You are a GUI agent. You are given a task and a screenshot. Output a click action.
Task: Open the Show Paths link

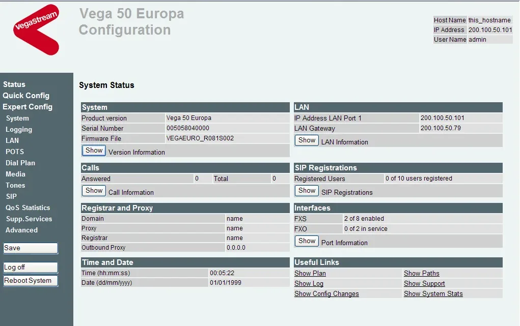click(x=422, y=273)
